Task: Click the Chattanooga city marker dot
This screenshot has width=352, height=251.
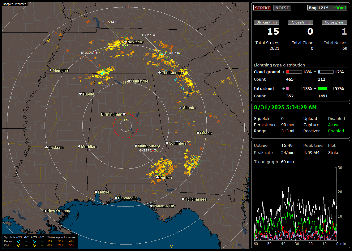Action: click(x=160, y=73)
